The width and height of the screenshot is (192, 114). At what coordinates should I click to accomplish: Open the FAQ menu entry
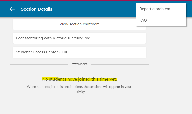point(143,20)
